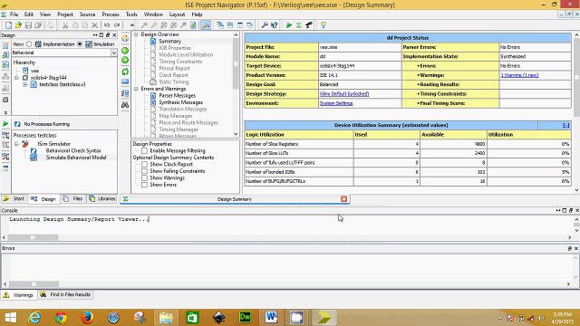
Task: Collapse the Device Utilization Summary table
Action: 565,125
